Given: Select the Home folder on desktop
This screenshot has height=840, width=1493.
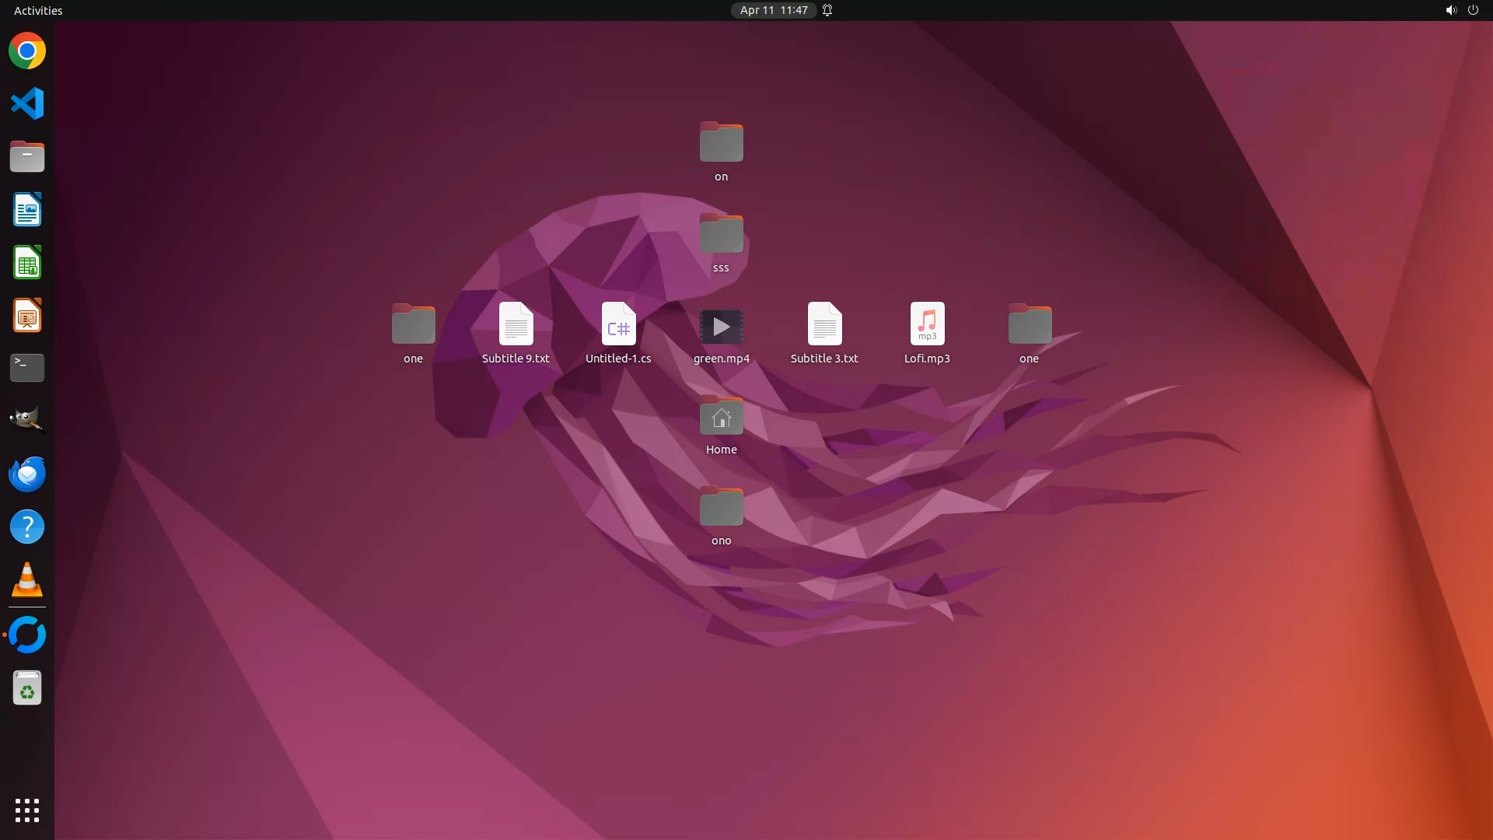Looking at the screenshot, I should 721,418.
